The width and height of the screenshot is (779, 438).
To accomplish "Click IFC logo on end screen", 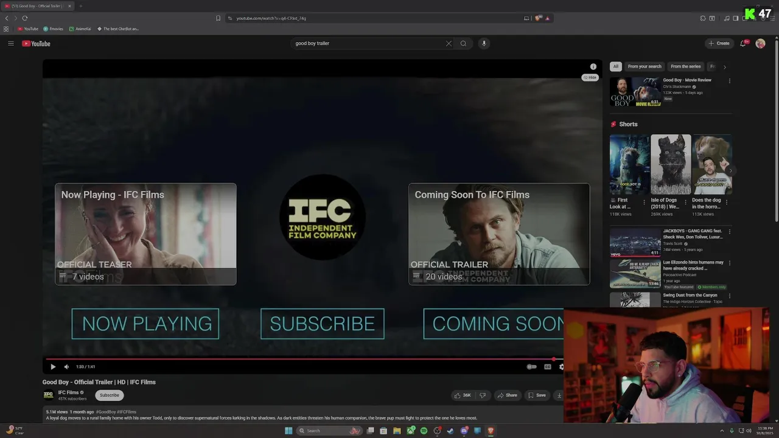I will pos(323,217).
